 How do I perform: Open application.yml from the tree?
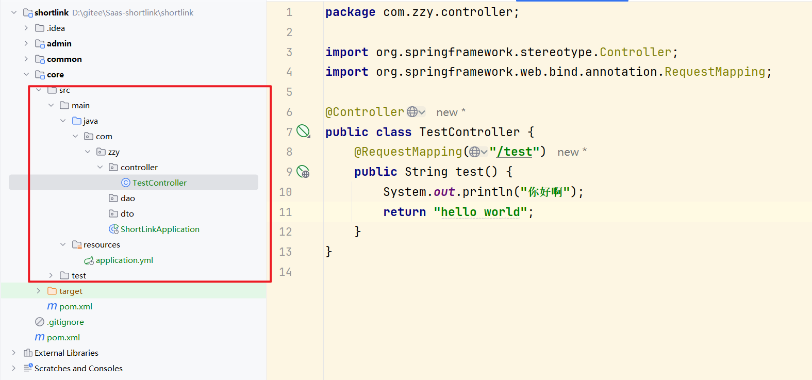click(124, 260)
